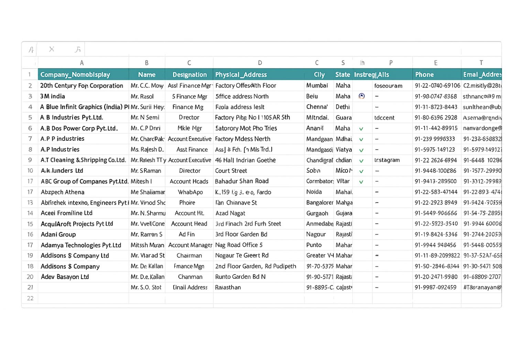Select row 2 header number
Image resolution: width=523 pixels, height=348 pixels.
click(x=30, y=85)
